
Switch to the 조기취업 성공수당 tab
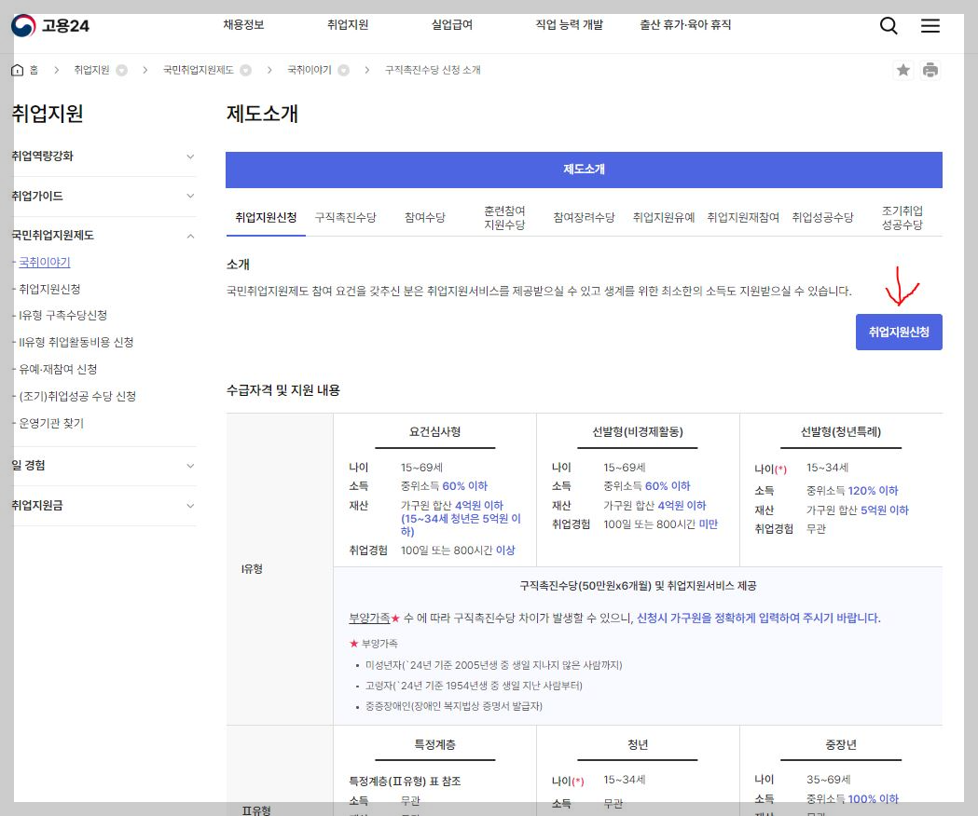(x=902, y=218)
